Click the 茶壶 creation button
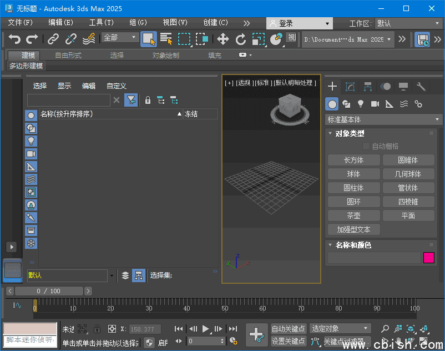The image size is (445, 351). (x=353, y=215)
